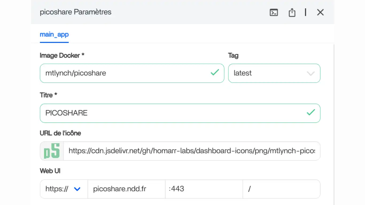
Task: Open the Tag dropdown showing latest
Action: (x=274, y=73)
